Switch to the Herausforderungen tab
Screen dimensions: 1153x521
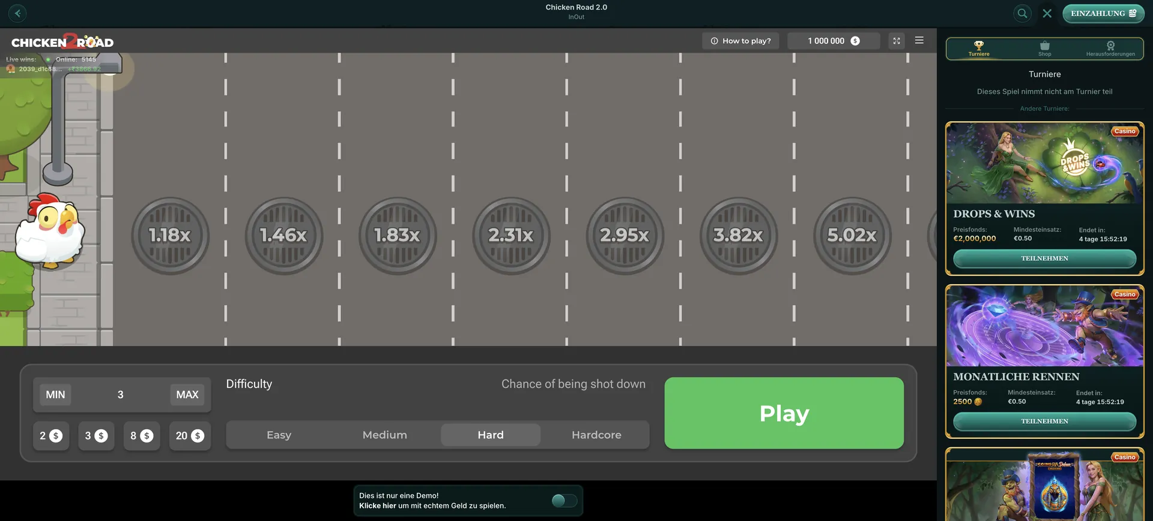click(1110, 49)
